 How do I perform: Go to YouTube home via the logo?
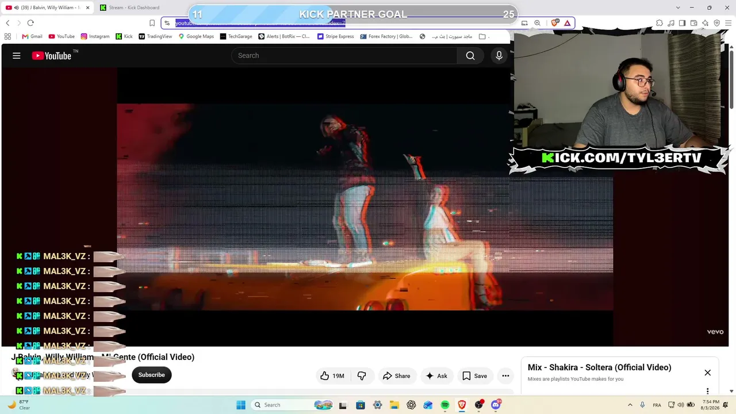(x=52, y=56)
